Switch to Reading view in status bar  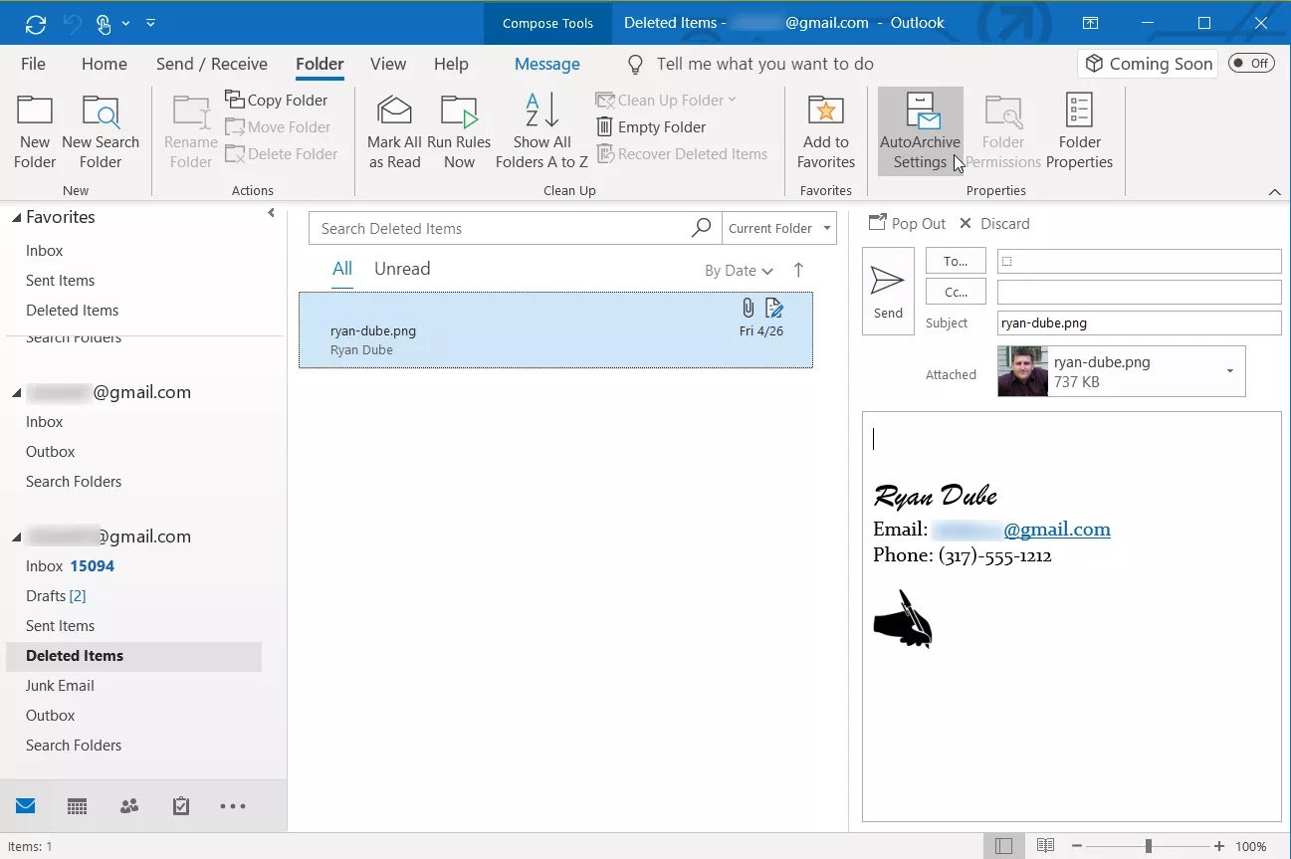(1044, 846)
